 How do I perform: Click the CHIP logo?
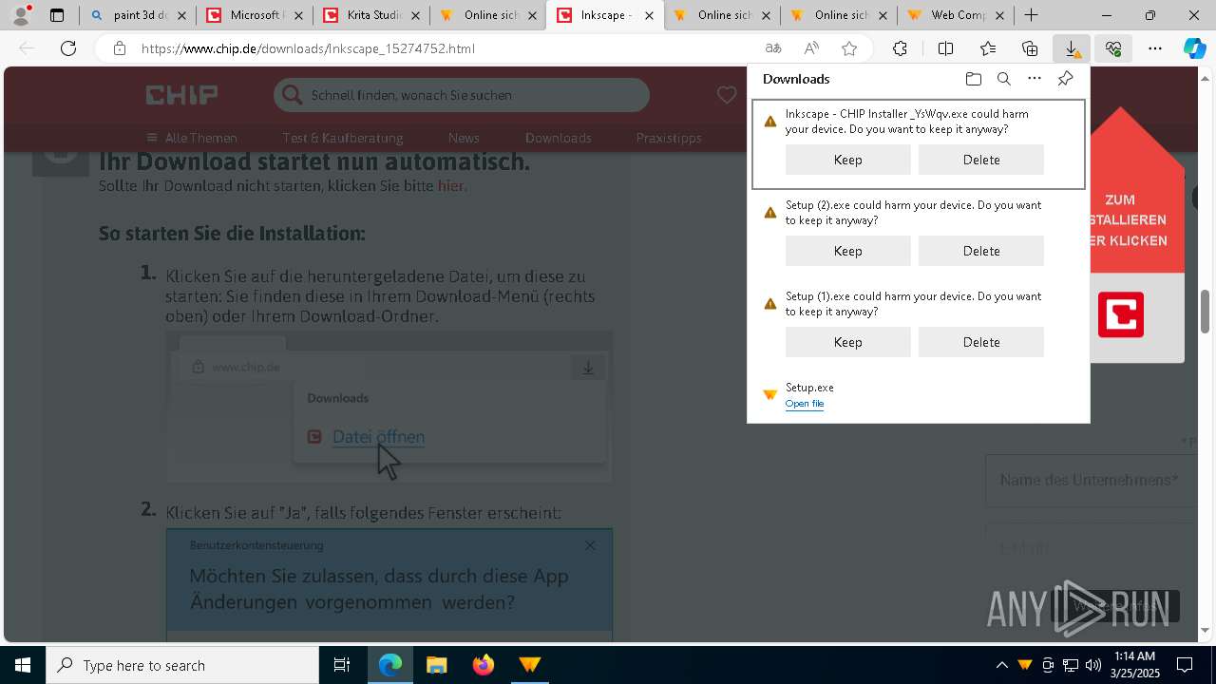coord(181,95)
